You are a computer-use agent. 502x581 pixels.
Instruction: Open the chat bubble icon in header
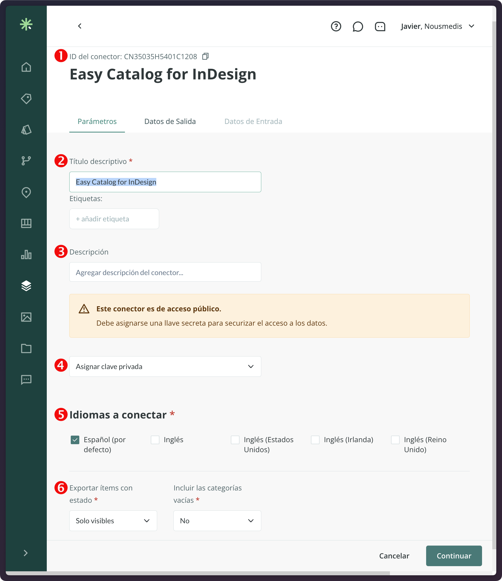(x=358, y=27)
